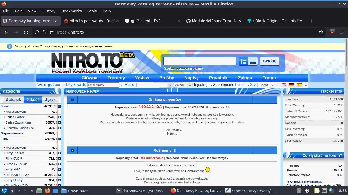
Task: Select the compact list search view icon
Action: (253, 61)
